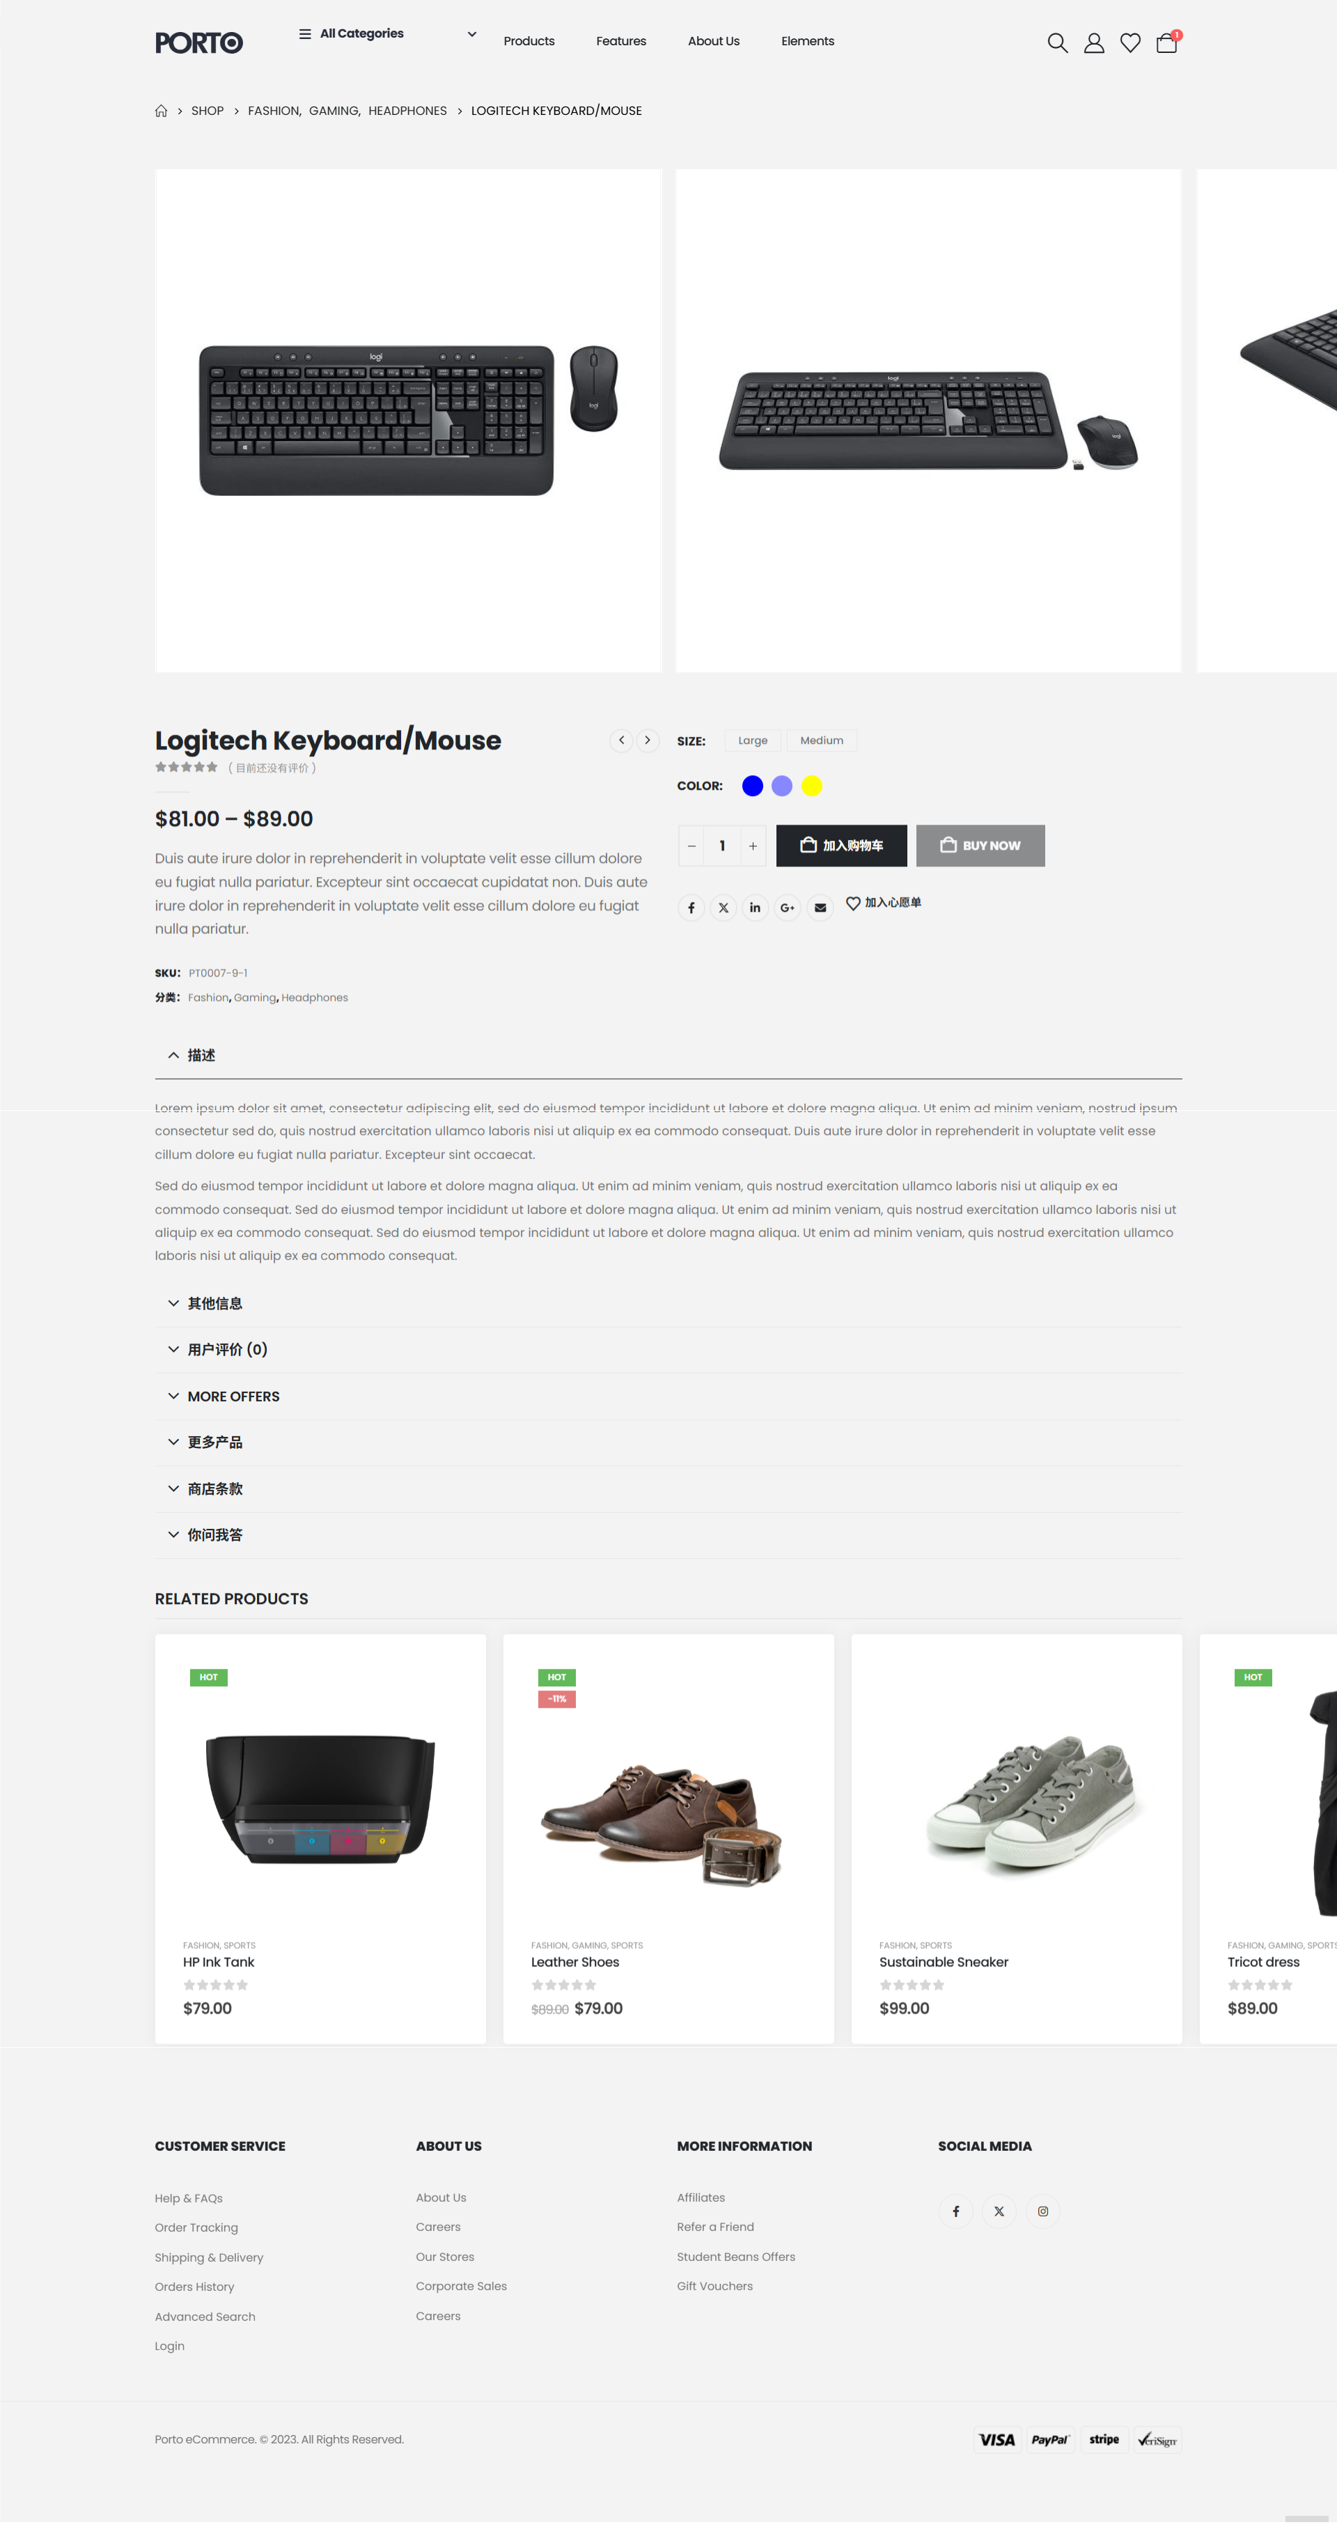The width and height of the screenshot is (1337, 2527).
Task: Share product via email envelope icon
Action: (x=820, y=908)
